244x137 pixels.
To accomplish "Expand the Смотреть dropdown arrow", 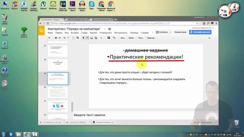I will click(170, 32).
